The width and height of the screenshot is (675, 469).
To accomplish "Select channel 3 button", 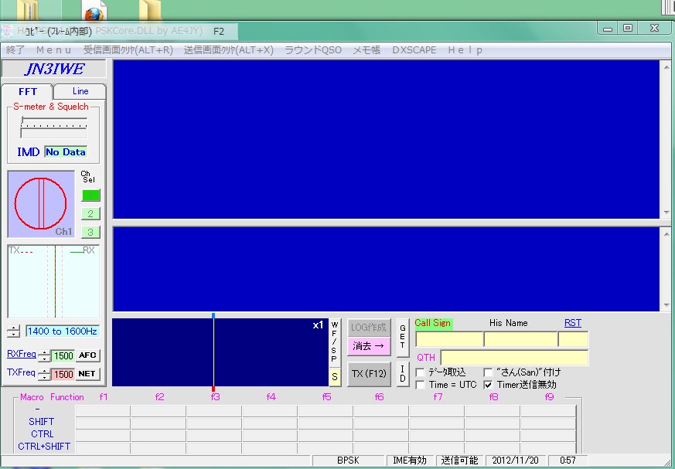I will pyautogui.click(x=90, y=232).
